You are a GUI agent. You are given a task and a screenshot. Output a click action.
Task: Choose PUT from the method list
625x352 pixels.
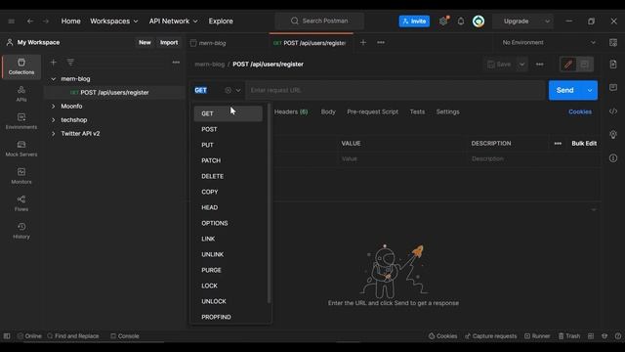(228, 145)
